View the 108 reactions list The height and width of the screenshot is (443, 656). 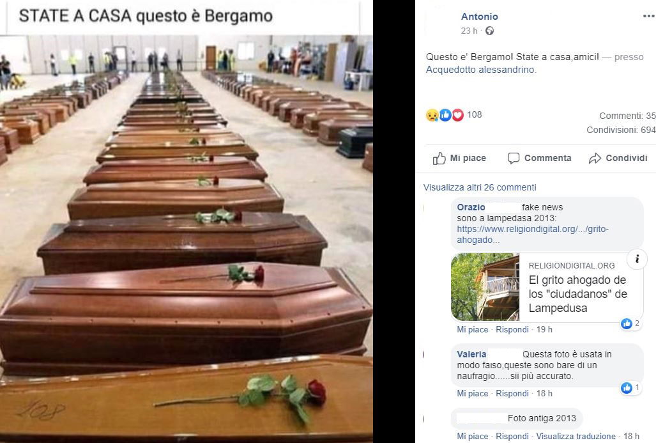(475, 114)
